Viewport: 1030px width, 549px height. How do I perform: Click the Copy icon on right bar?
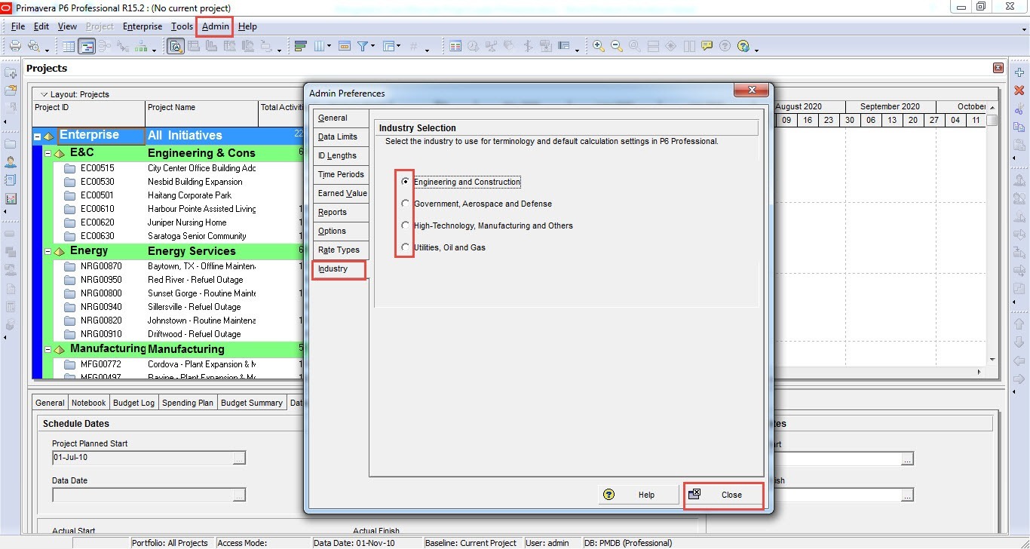pos(1019,127)
